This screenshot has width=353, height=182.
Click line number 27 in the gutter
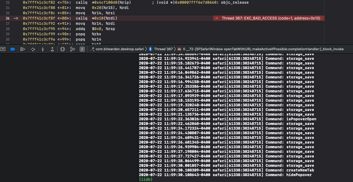pos(8,23)
